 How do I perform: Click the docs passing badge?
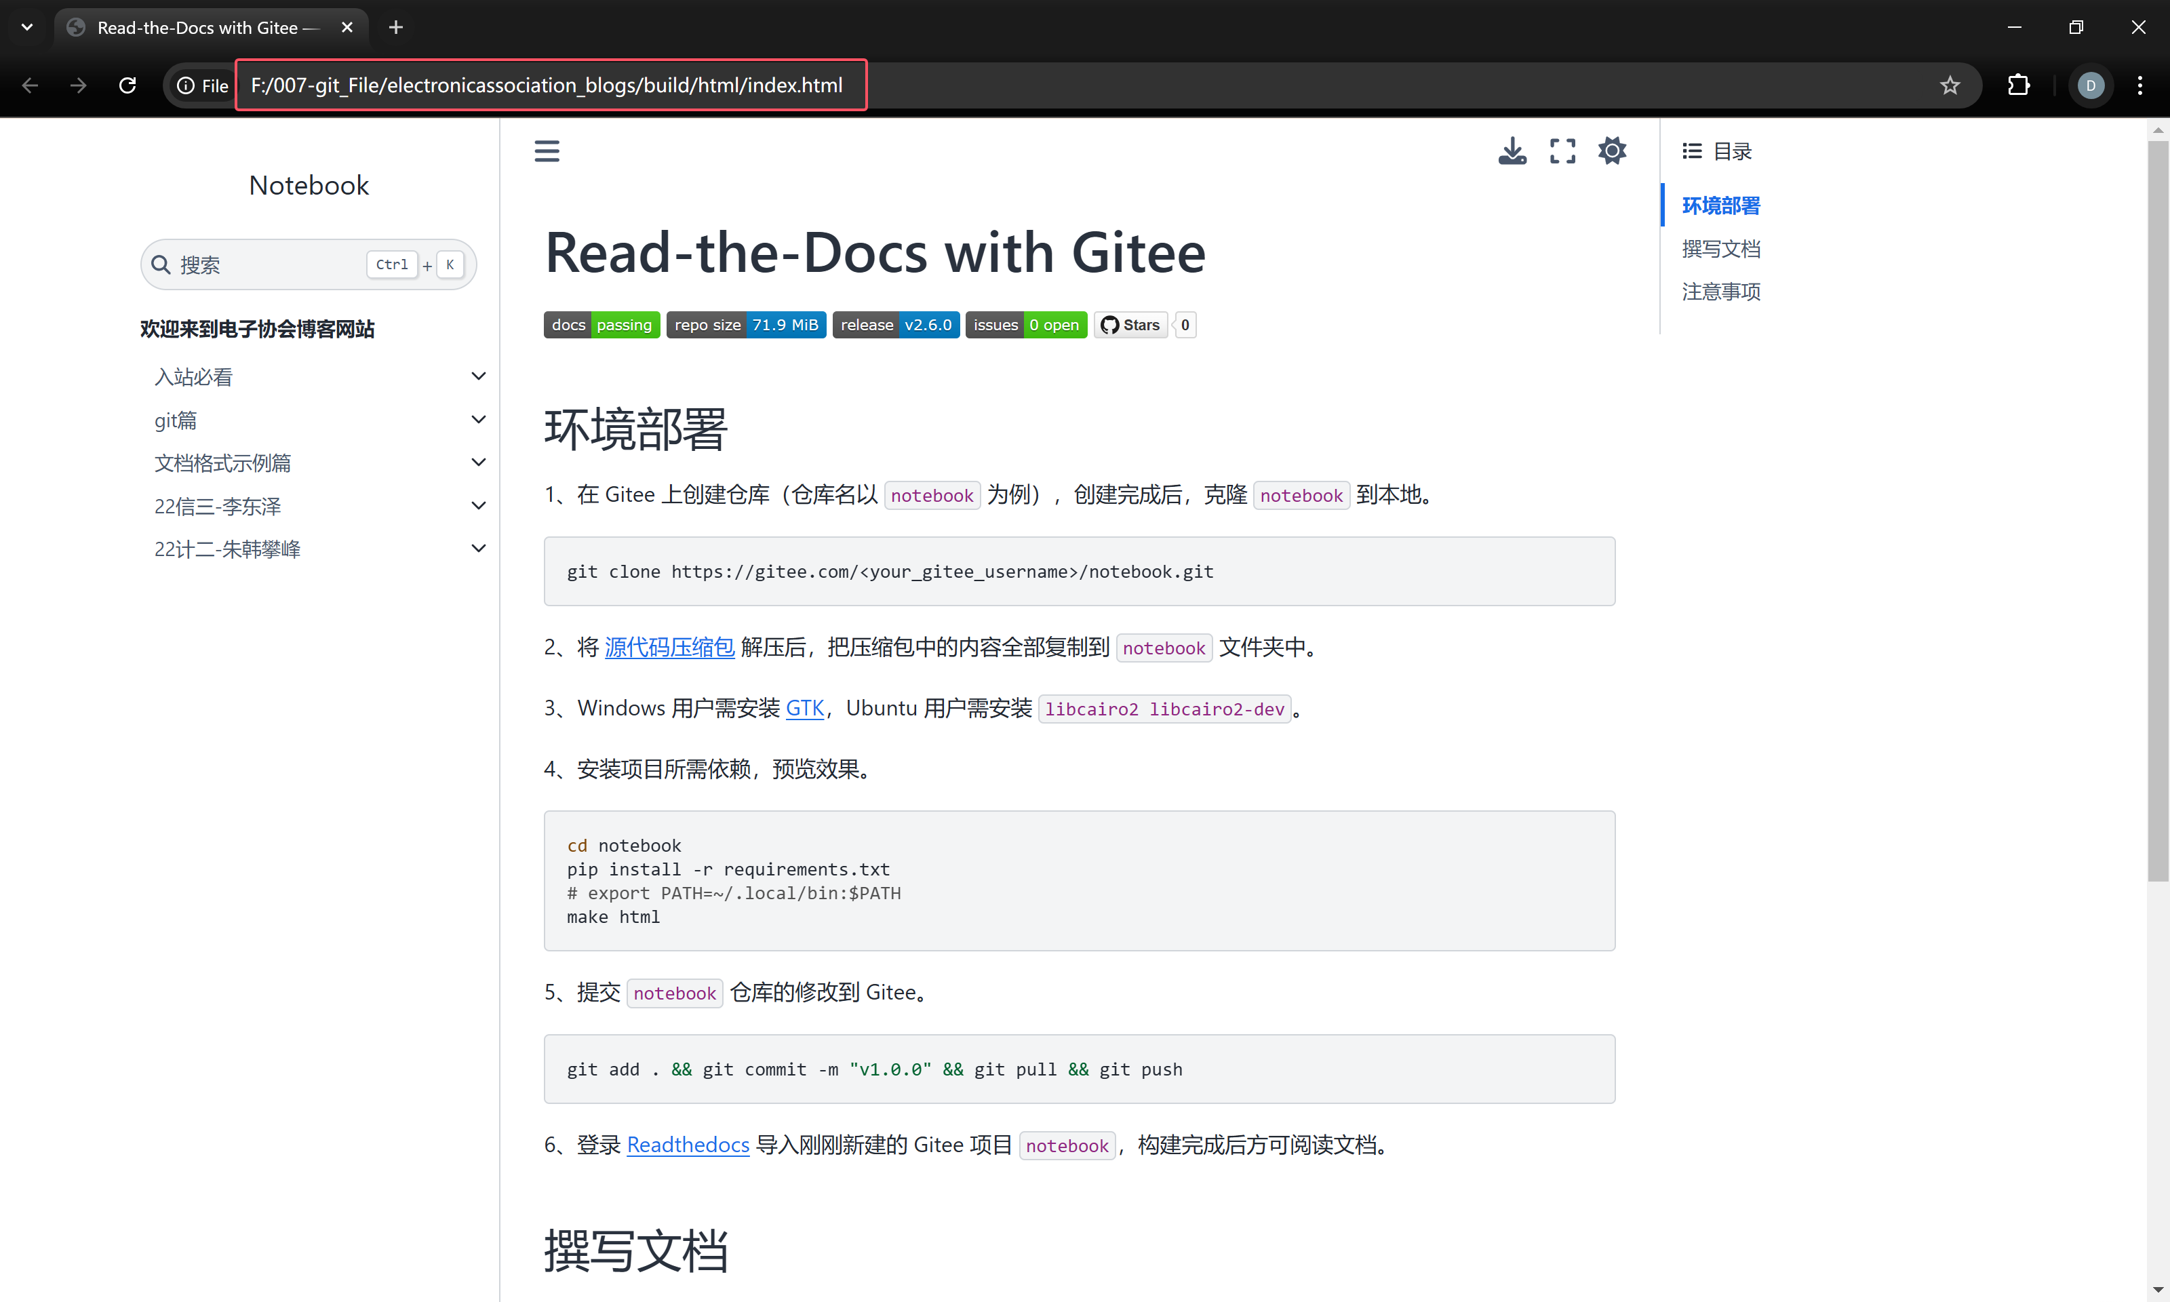pos(601,325)
